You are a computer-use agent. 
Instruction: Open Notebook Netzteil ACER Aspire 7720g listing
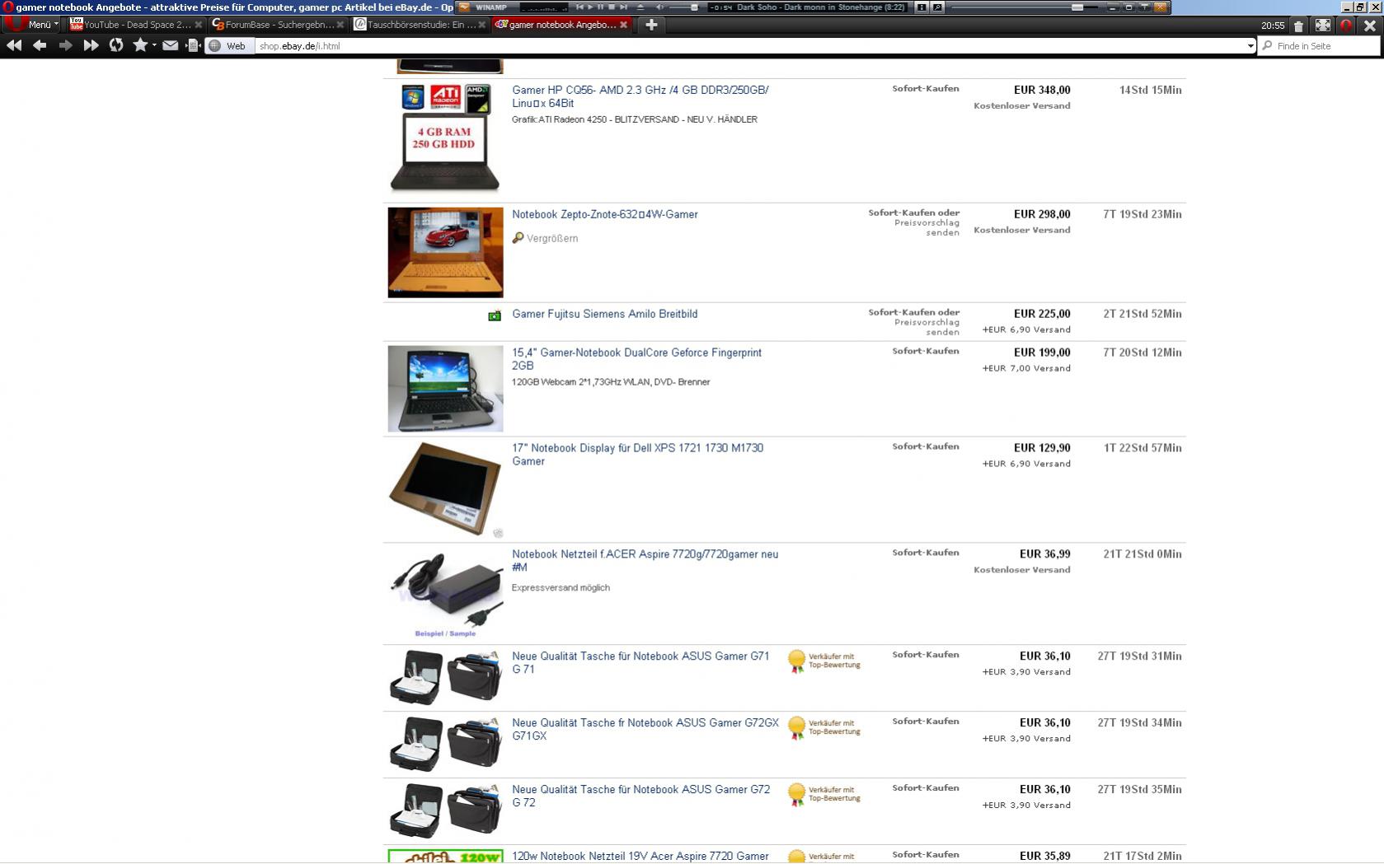pyautogui.click(x=645, y=561)
